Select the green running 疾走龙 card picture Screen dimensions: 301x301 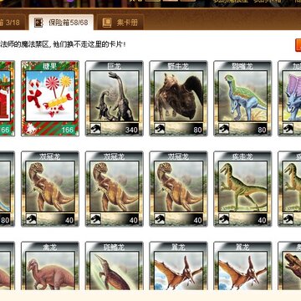[x=242, y=186]
